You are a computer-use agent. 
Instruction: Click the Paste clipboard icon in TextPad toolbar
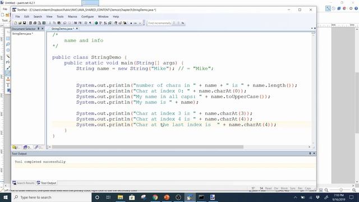click(x=59, y=23)
